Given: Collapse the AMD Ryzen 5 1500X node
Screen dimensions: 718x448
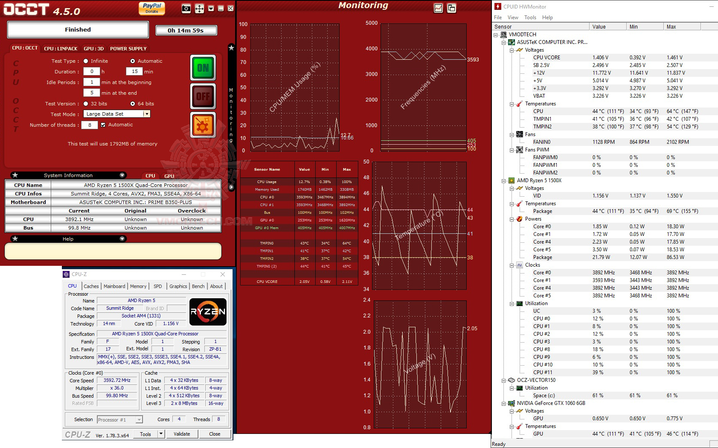Looking at the screenshot, I should coord(504,180).
